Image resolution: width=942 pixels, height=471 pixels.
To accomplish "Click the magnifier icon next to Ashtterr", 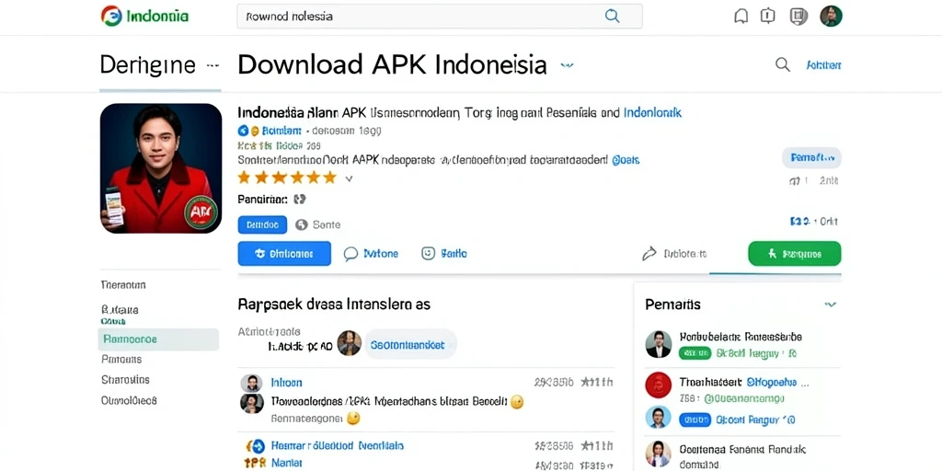I will pos(782,64).
